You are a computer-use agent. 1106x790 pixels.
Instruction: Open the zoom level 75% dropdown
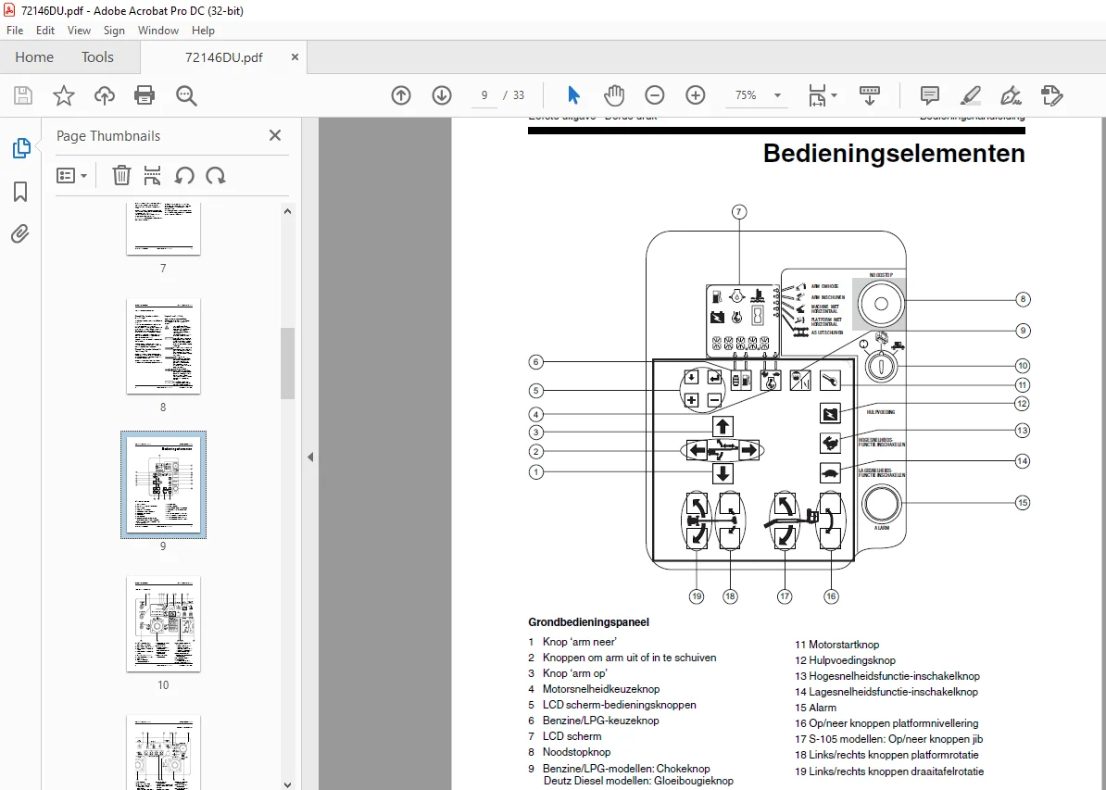pos(777,95)
